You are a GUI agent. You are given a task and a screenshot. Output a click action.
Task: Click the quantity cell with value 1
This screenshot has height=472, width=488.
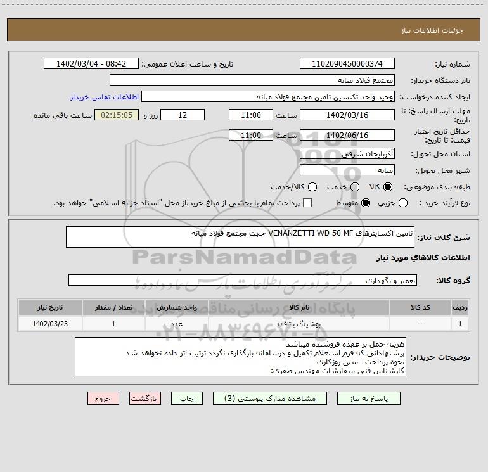click(x=113, y=324)
